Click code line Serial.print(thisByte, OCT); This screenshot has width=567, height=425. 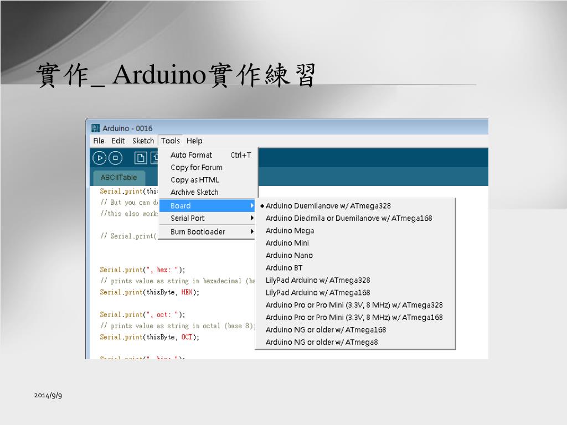tap(150, 337)
